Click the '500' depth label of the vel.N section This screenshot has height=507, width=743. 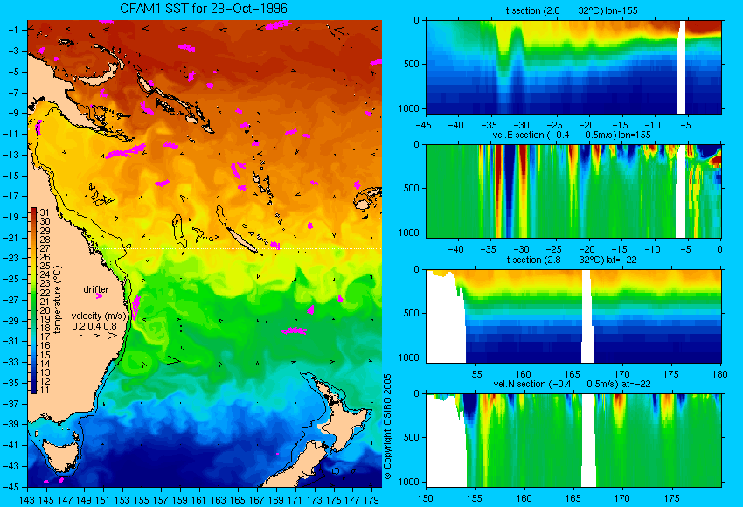(412, 437)
